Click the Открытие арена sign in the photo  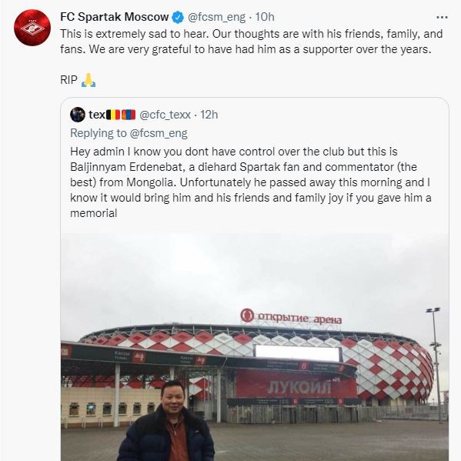pos(291,316)
